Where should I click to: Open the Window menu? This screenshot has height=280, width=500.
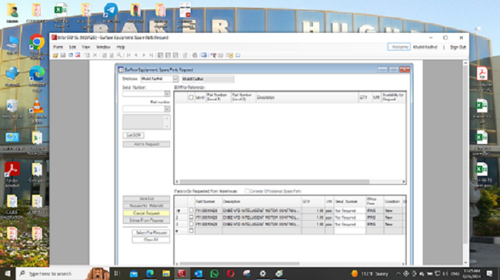click(x=103, y=47)
